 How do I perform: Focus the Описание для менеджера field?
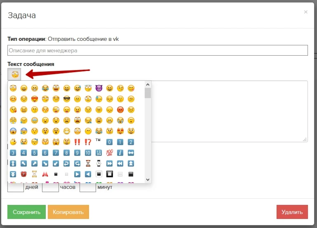[158, 50]
